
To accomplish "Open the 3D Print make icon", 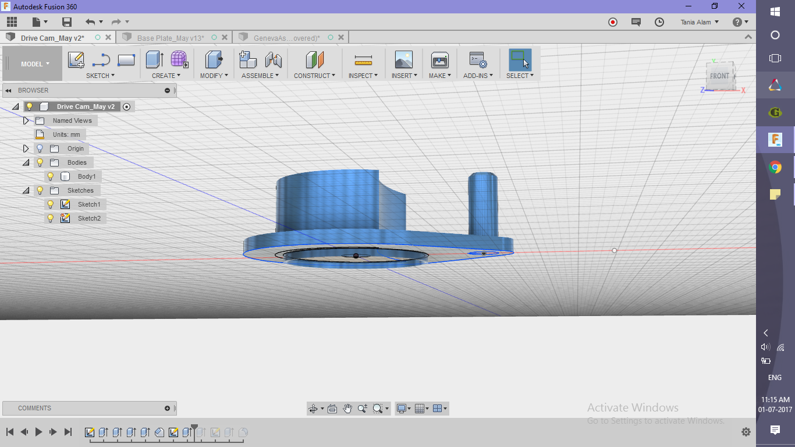I will pos(439,60).
